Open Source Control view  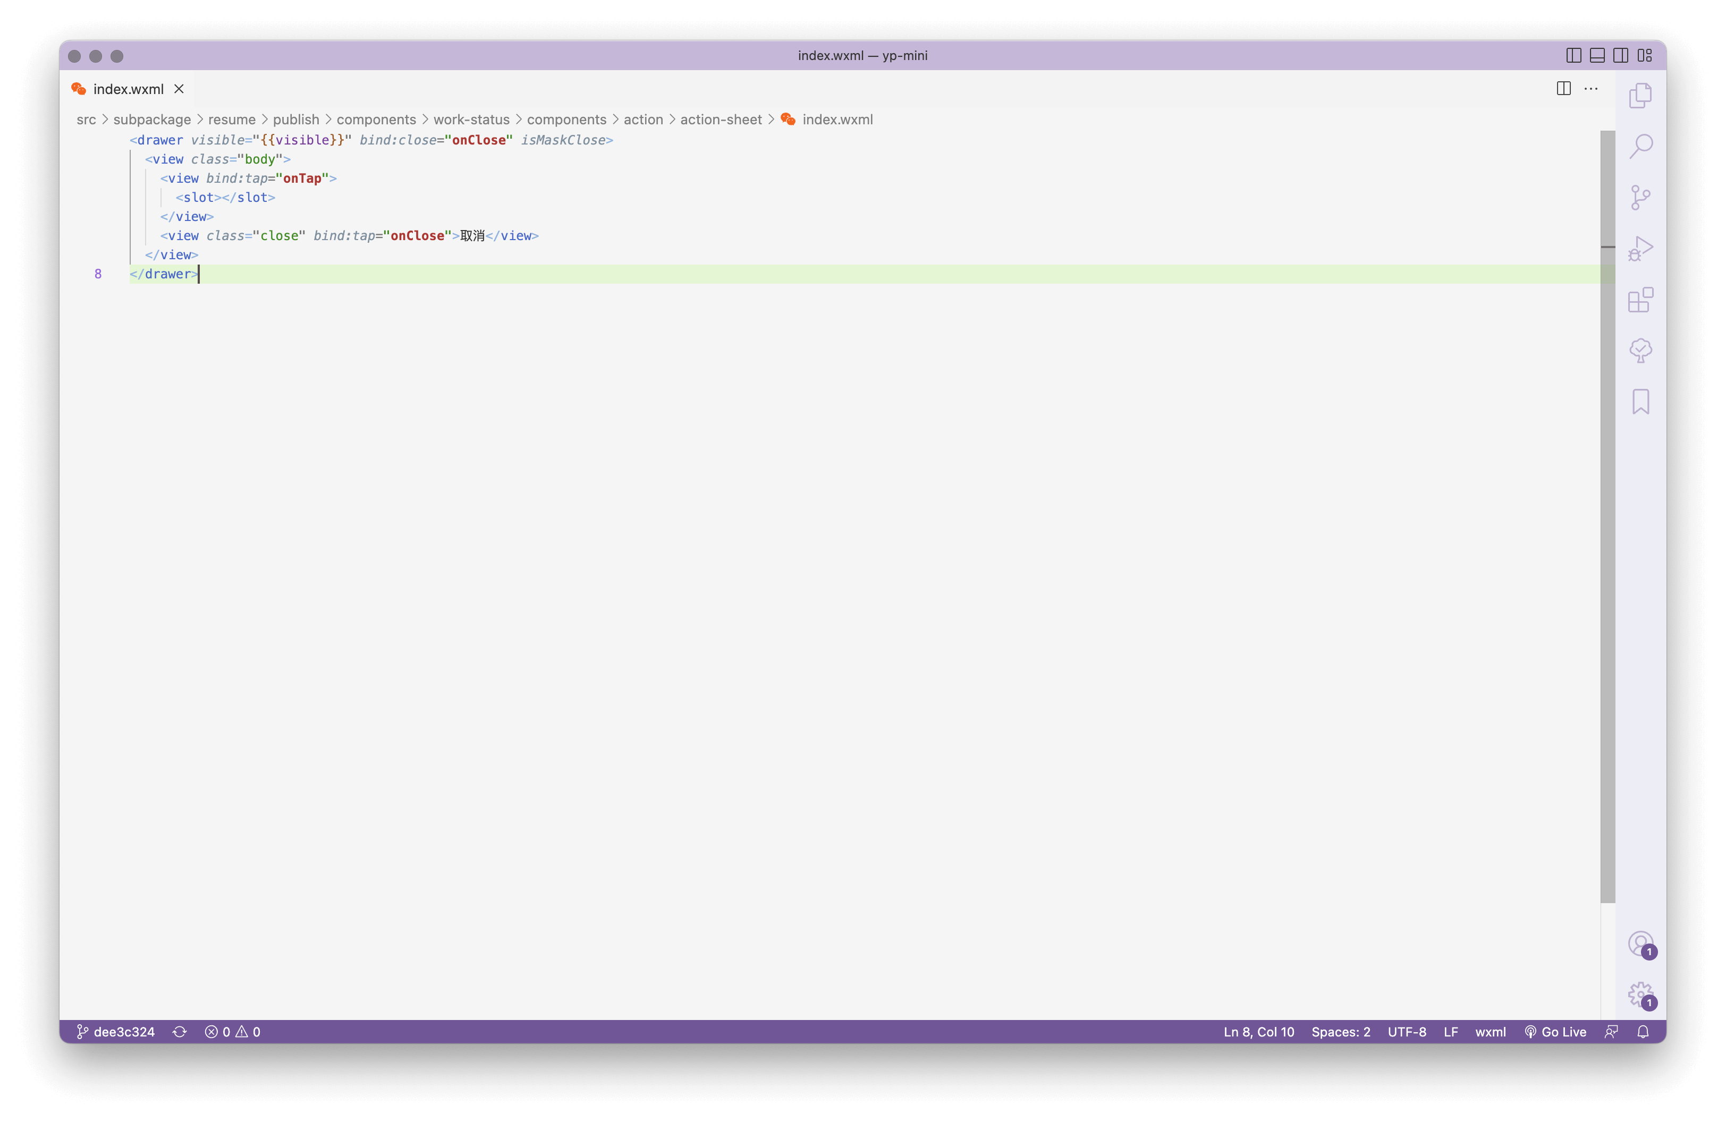(x=1640, y=197)
